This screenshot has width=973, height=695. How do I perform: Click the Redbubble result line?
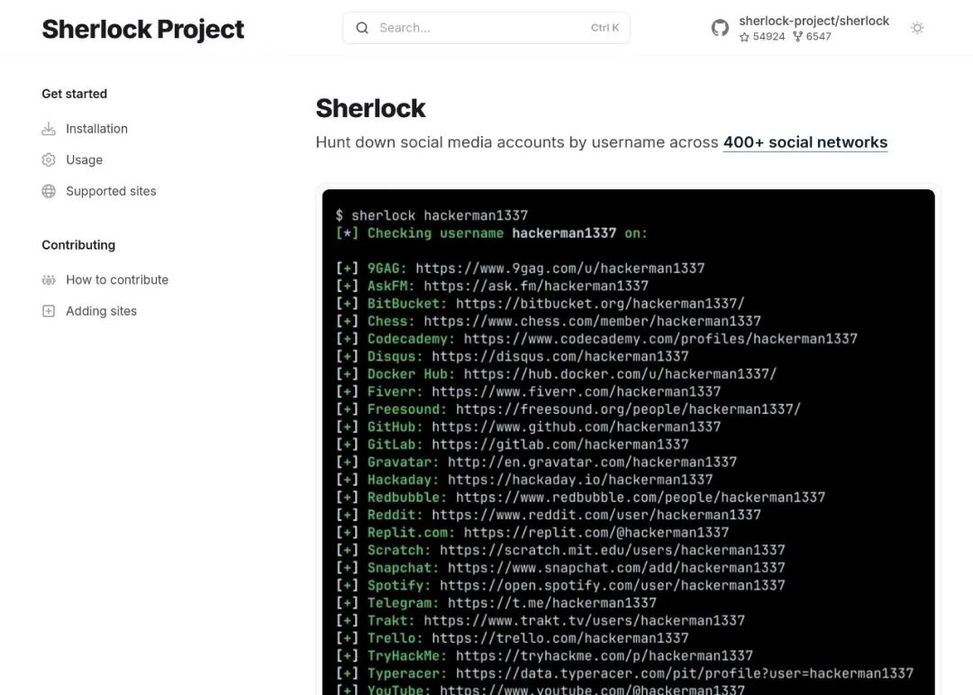click(580, 498)
